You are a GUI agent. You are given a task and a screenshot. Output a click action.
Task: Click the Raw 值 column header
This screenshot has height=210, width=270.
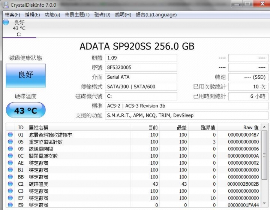click(x=239, y=127)
